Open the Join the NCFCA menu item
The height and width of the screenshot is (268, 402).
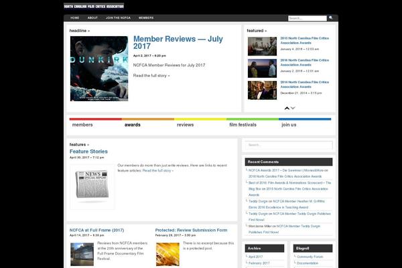pos(118,18)
